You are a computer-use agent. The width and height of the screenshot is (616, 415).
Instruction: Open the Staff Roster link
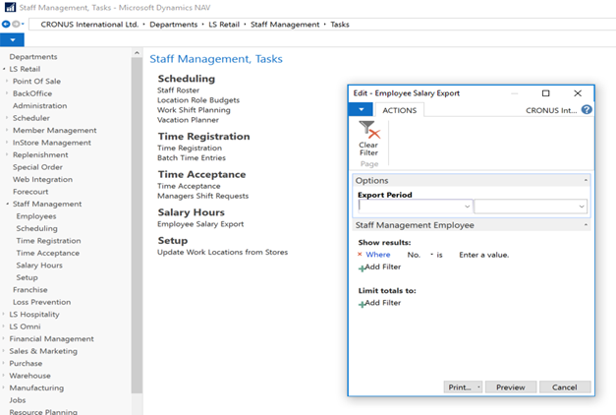178,90
